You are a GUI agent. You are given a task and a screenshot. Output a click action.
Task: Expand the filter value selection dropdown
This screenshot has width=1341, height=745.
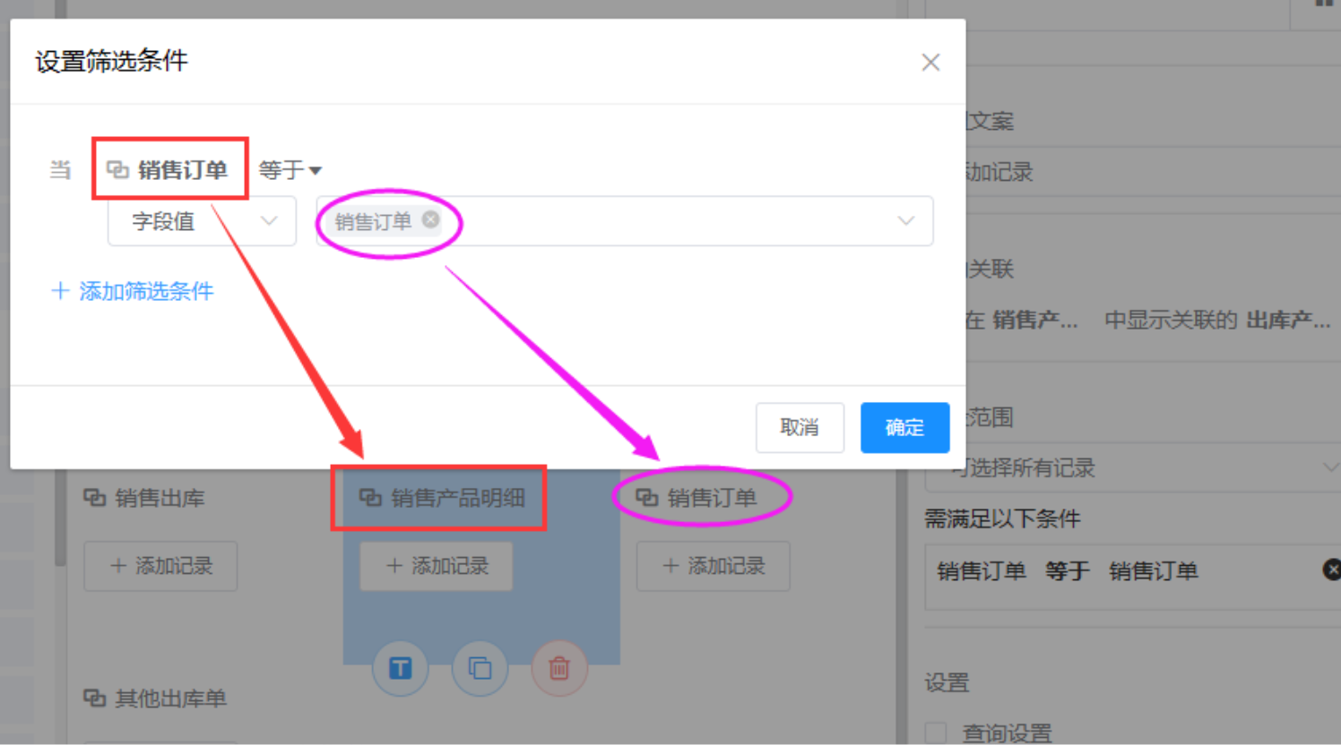906,221
